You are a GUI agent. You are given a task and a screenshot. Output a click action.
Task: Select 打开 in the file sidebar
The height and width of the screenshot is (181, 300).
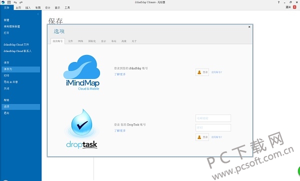point(6,33)
